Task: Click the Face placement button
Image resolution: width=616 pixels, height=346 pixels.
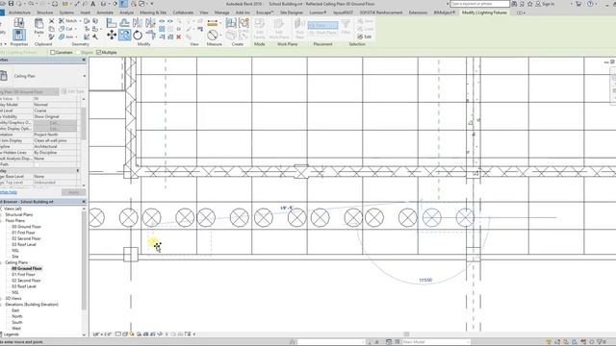Action: [x=323, y=25]
